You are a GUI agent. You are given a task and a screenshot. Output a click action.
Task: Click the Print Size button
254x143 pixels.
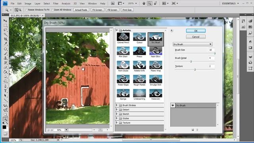tap(127, 10)
